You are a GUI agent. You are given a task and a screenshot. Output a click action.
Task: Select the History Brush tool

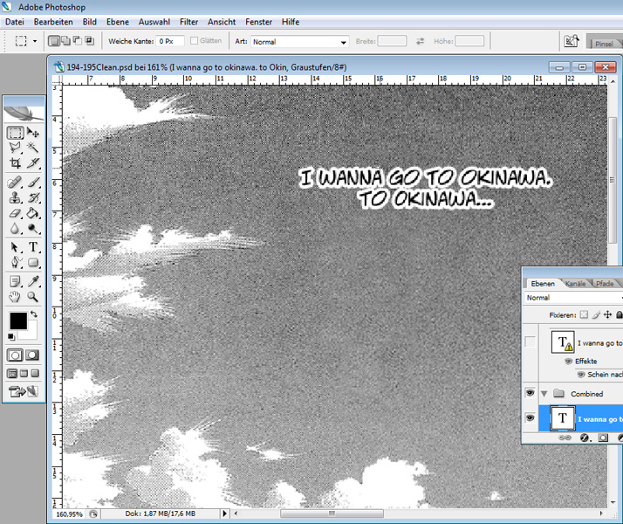coord(33,197)
